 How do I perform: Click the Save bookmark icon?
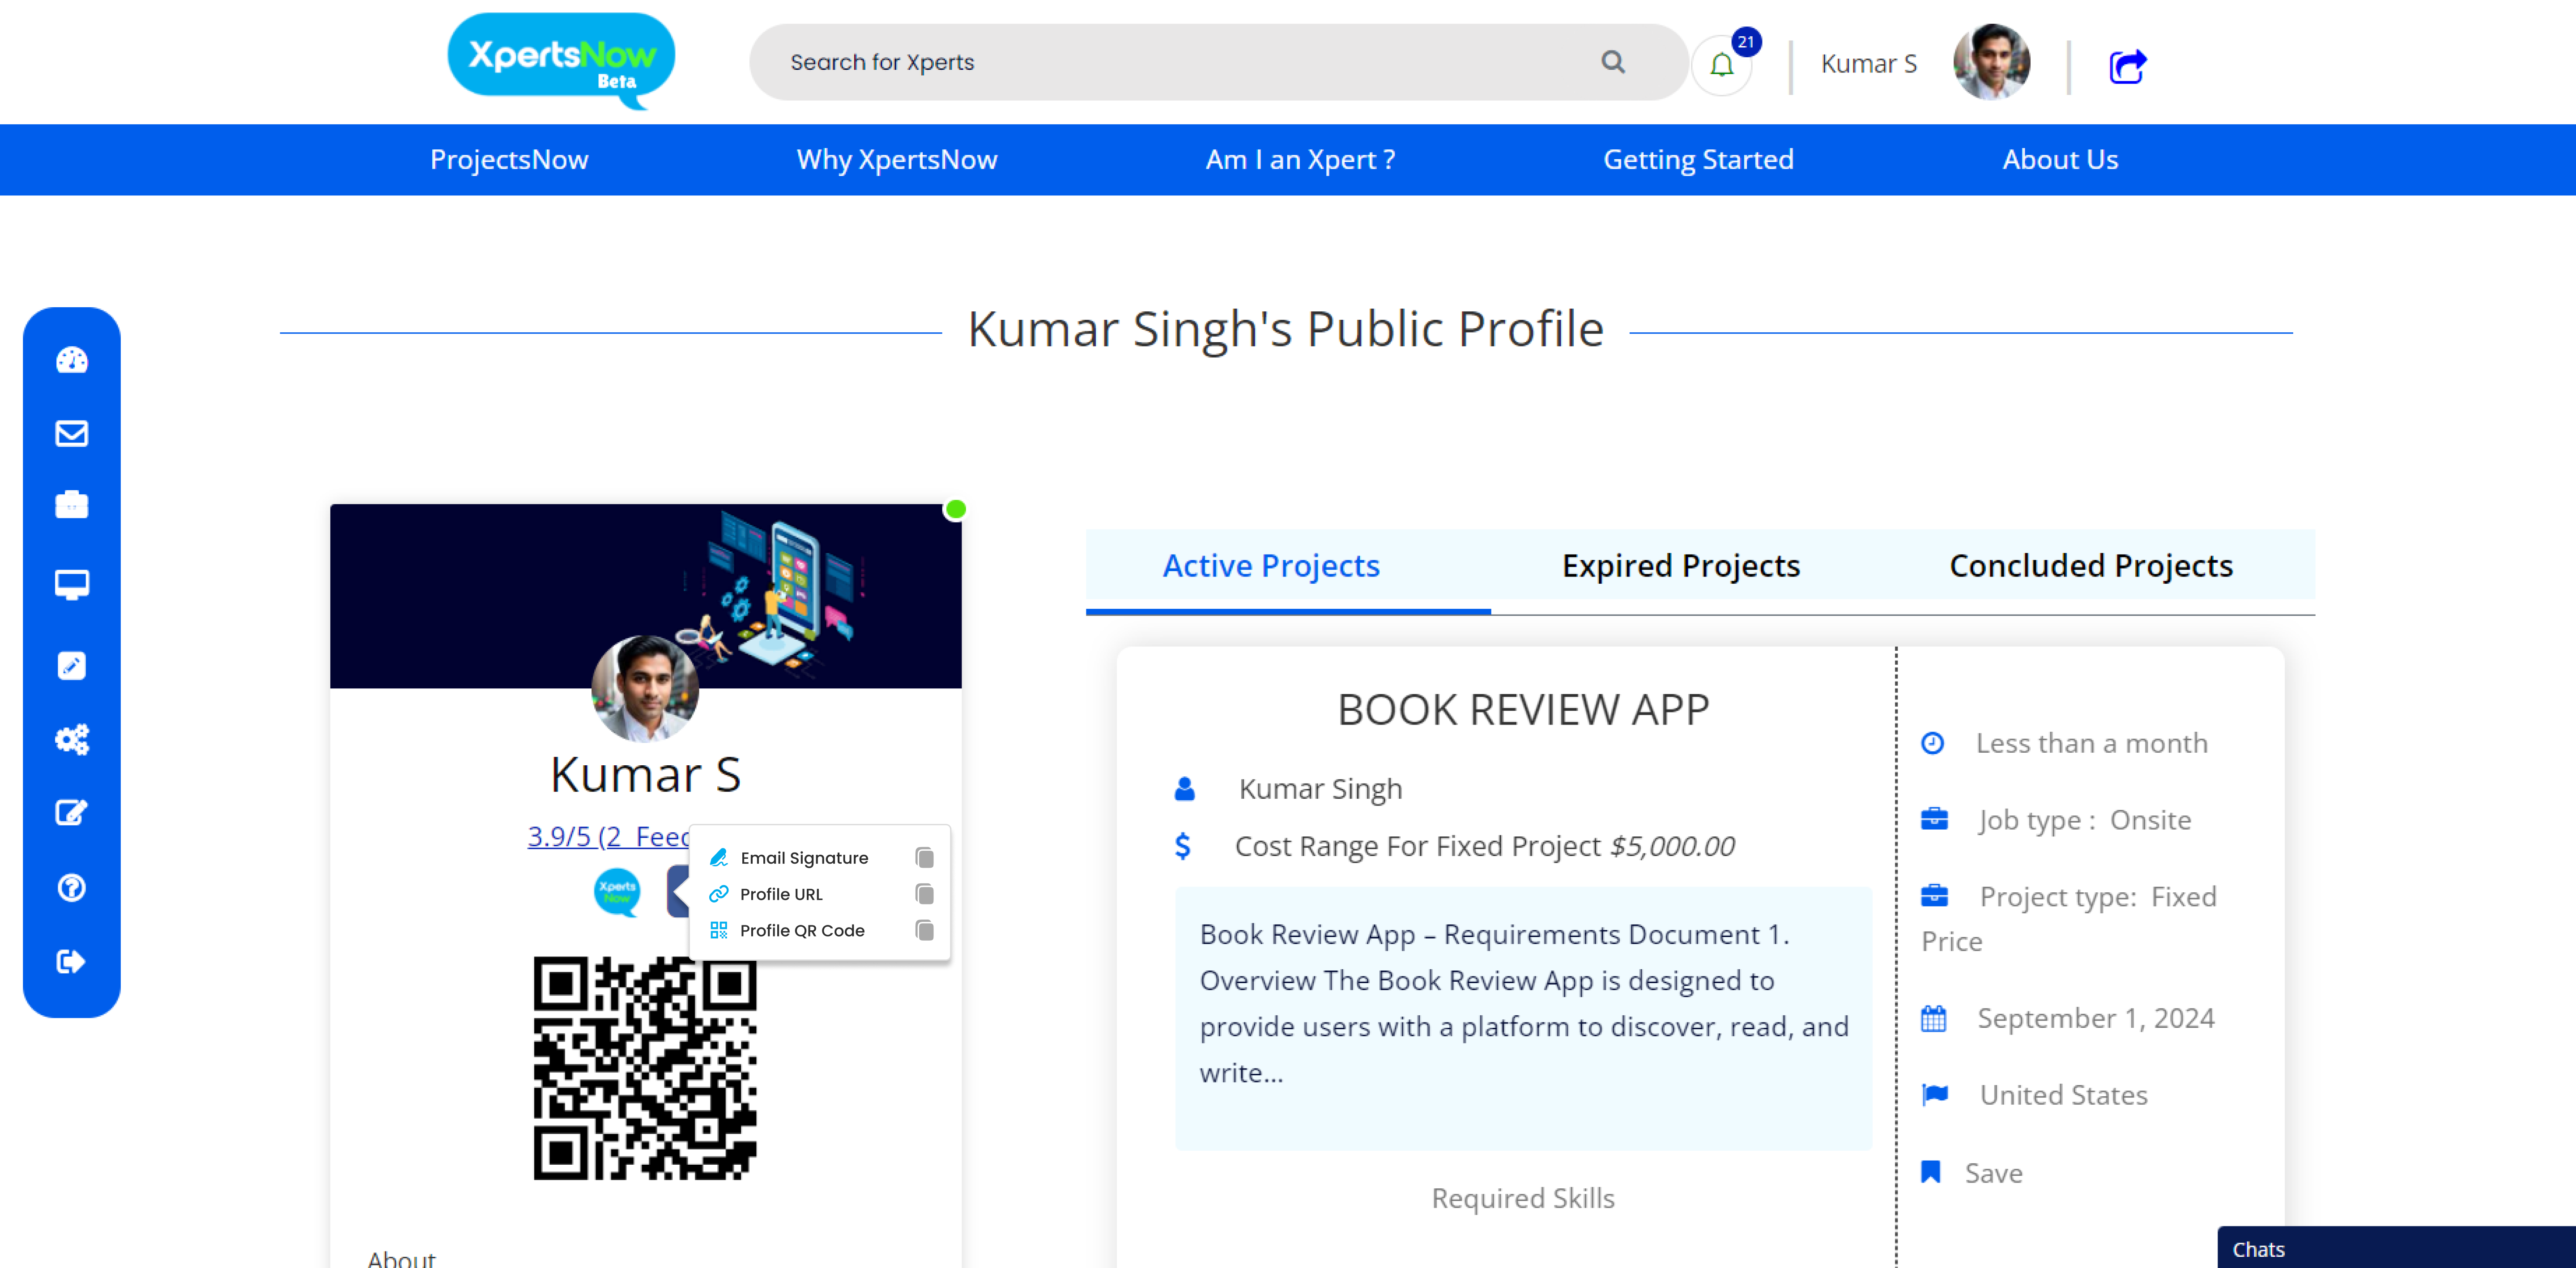coord(1931,1172)
